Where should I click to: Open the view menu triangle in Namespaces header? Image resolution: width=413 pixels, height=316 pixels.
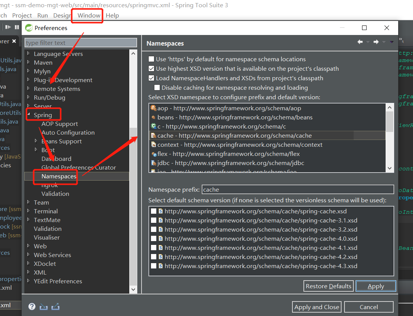(x=392, y=42)
